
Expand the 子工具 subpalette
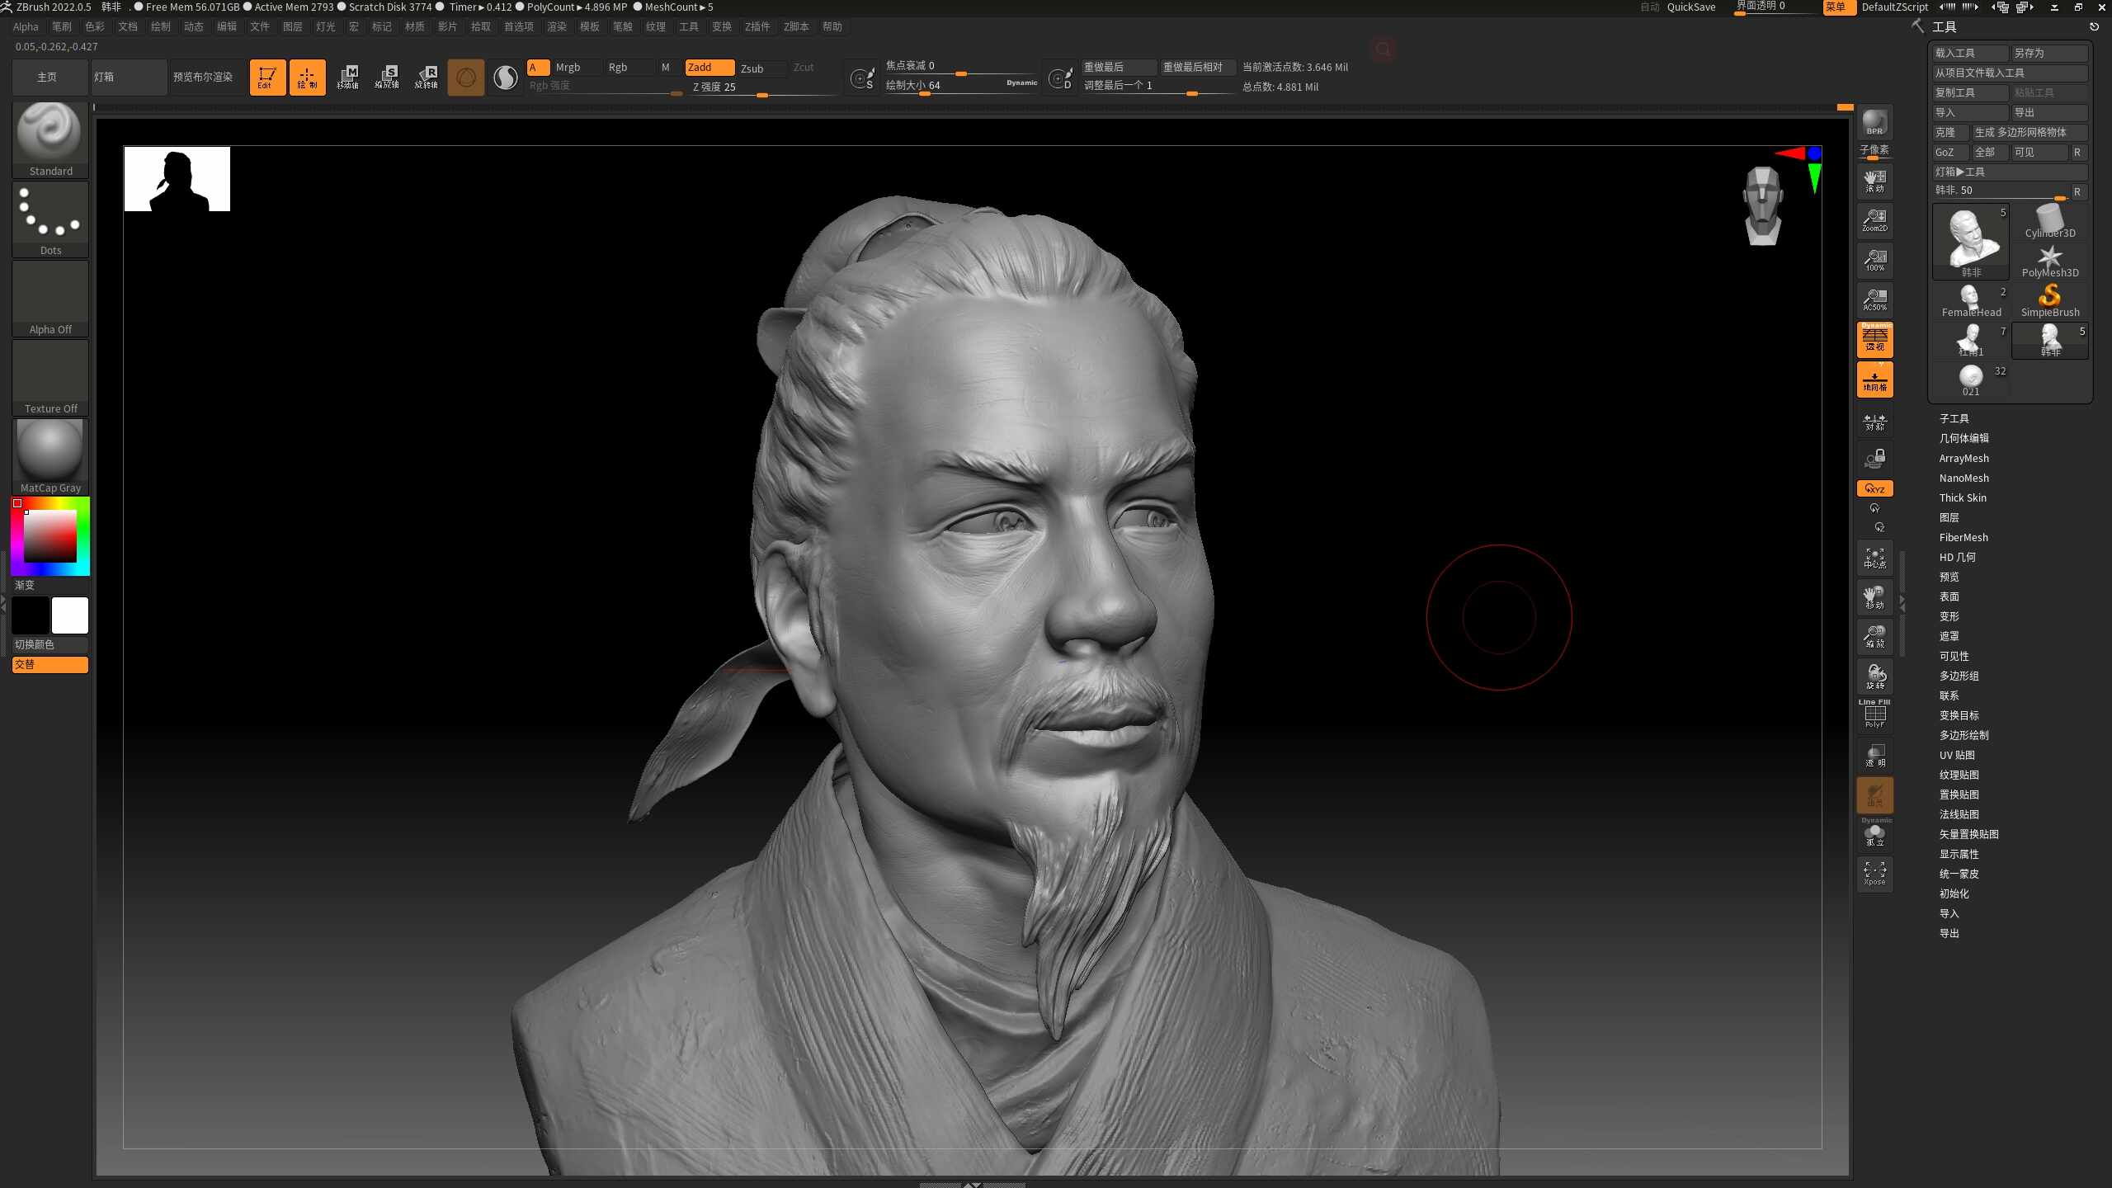[1954, 418]
